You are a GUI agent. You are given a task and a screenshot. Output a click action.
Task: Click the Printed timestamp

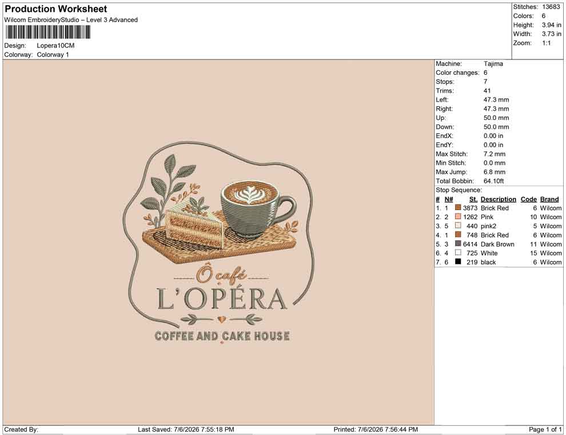[376, 429]
